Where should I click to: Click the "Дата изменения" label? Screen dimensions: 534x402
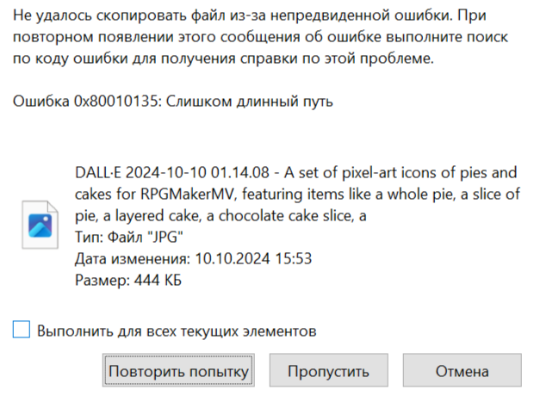point(133,259)
